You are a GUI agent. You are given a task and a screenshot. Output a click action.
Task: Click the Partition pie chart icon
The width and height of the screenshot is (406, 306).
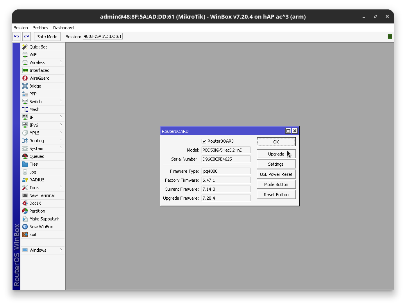(x=25, y=211)
